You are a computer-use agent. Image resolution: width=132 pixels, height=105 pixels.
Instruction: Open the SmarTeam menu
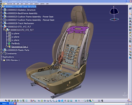pos(10,4)
